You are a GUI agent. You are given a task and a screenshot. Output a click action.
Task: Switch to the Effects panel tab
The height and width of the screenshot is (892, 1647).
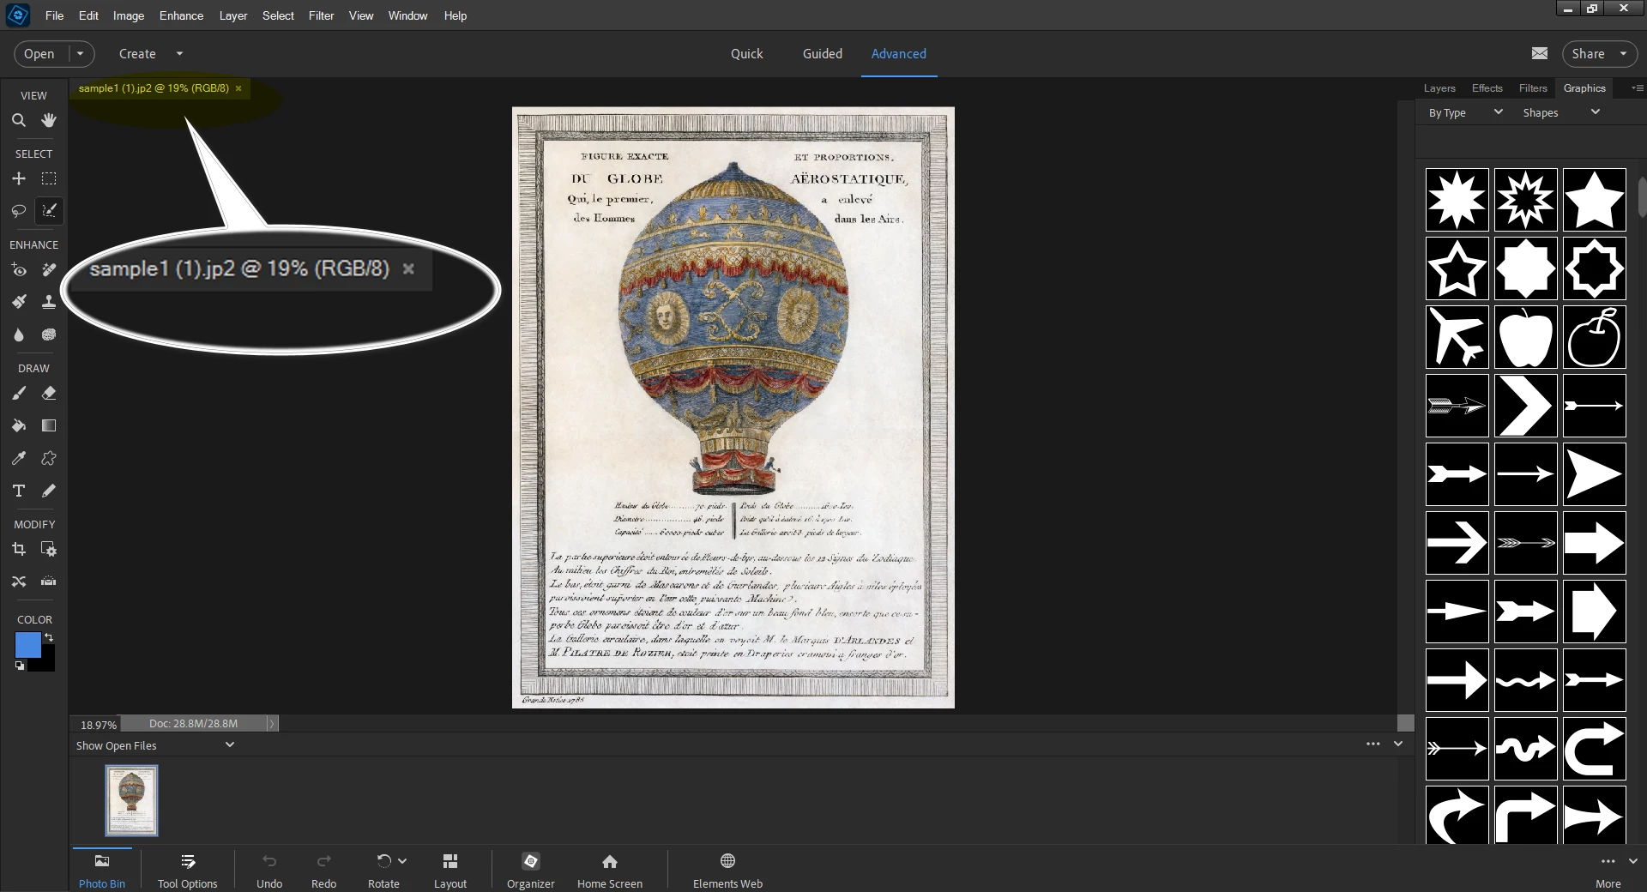(1487, 88)
